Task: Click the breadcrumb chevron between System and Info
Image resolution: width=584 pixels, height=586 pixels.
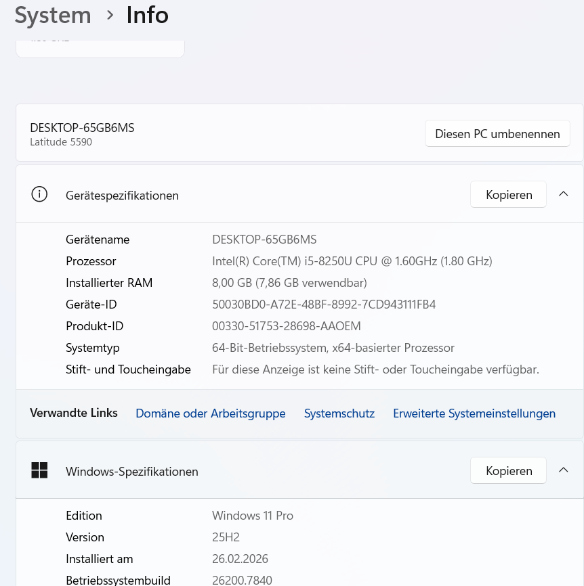Action: coord(110,16)
